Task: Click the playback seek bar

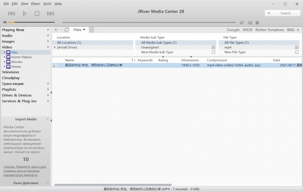Action: [x=149, y=22]
